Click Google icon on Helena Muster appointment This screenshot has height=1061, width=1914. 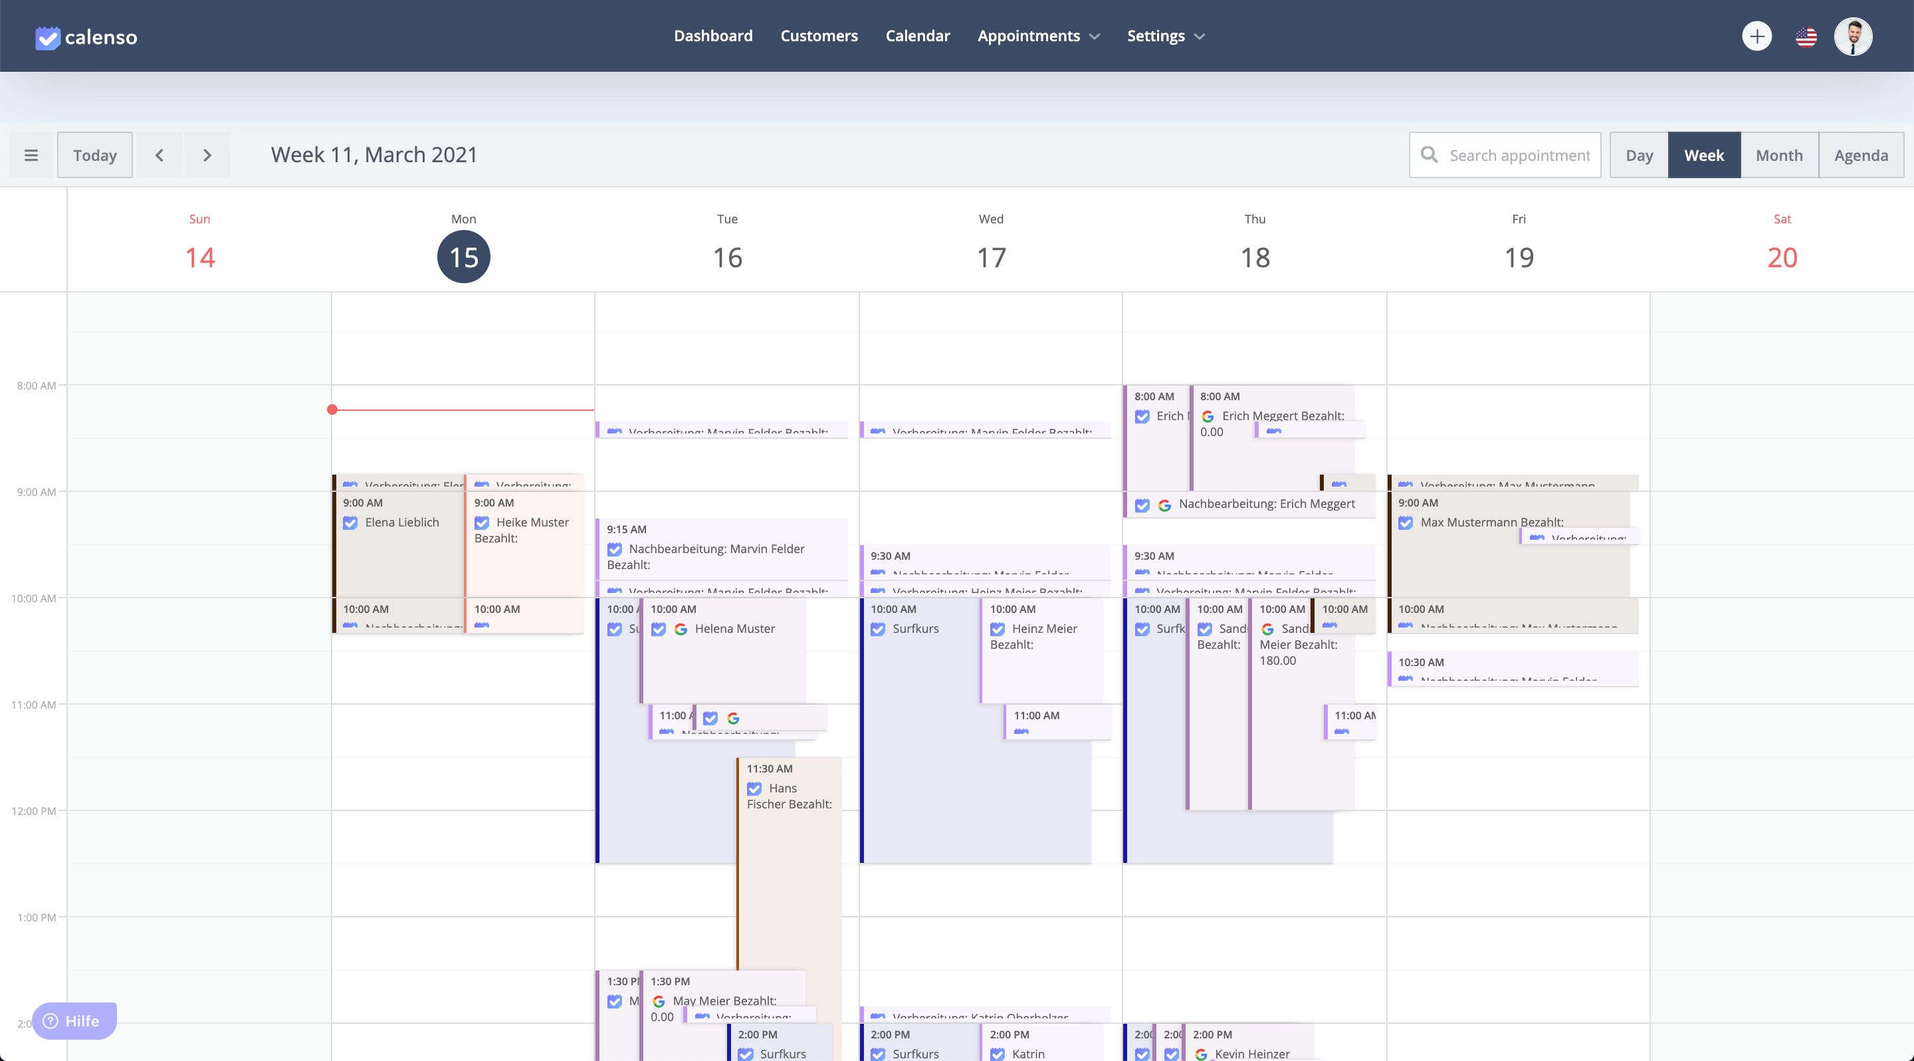click(x=681, y=629)
